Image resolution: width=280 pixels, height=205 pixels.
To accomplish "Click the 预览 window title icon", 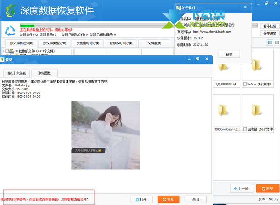I will [2, 59].
